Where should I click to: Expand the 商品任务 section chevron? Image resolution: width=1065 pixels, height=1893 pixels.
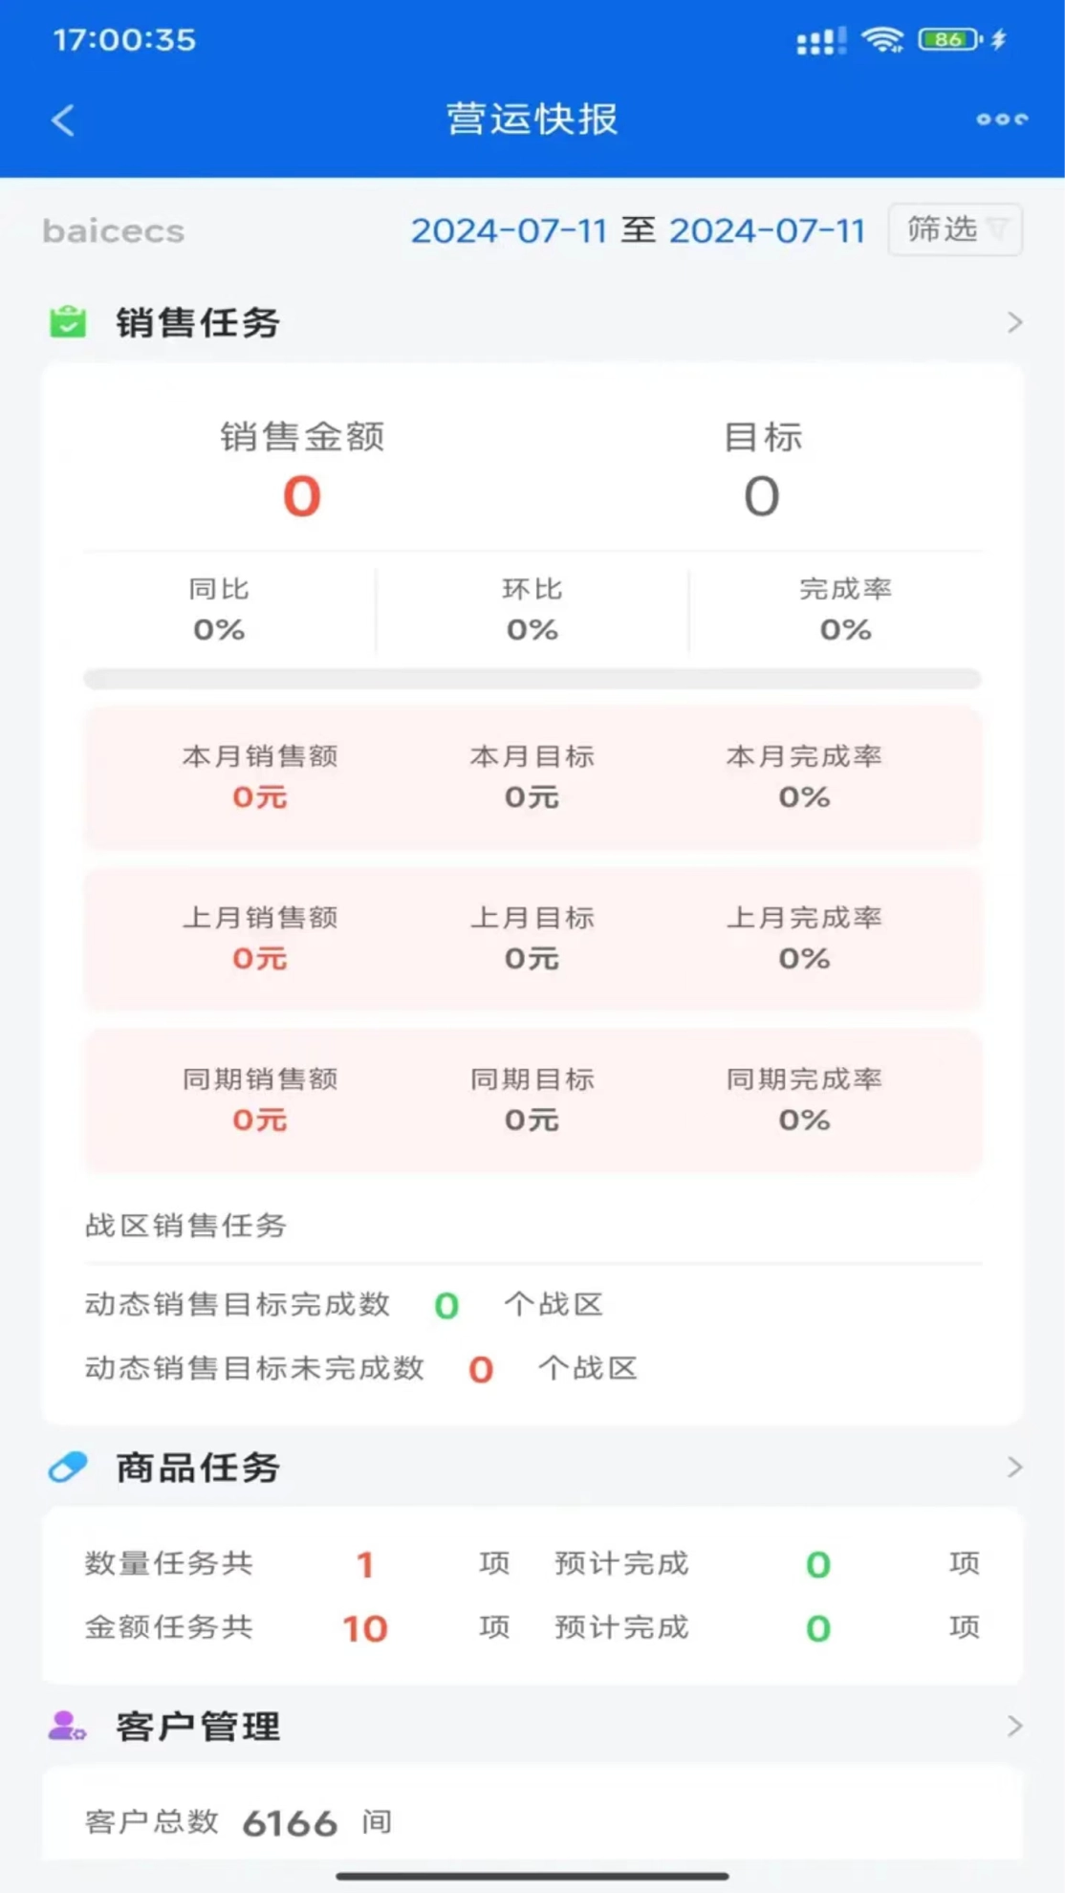[1014, 1468]
